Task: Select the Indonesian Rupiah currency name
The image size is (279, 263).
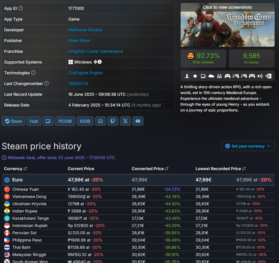Action: [x=30, y=226]
